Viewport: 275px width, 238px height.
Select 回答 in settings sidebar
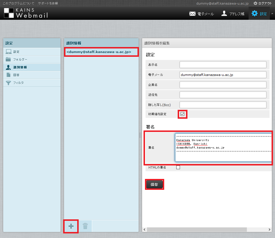16,75
